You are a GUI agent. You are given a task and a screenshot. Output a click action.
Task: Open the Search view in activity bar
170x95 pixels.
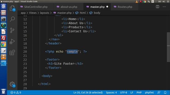coord(12,19)
